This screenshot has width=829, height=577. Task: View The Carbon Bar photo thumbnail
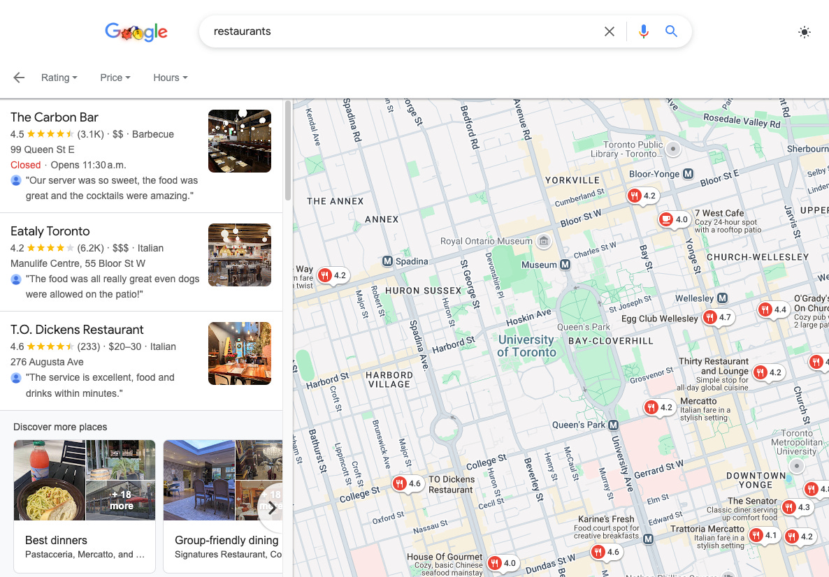pyautogui.click(x=240, y=141)
